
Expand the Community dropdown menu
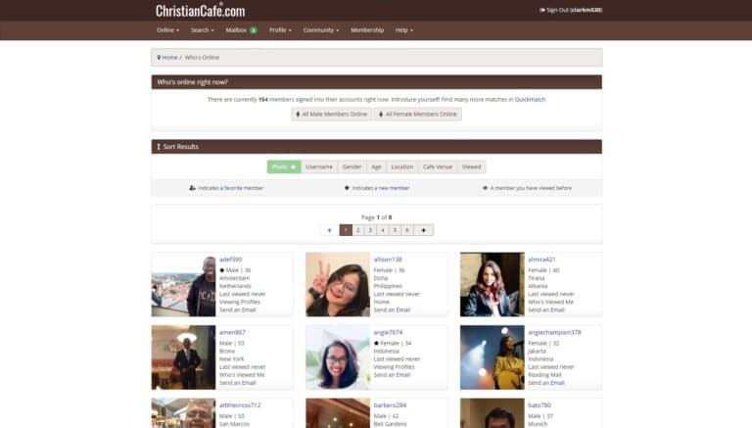click(321, 29)
